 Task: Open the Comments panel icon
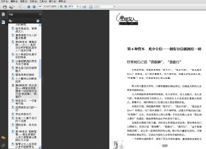pos(3,138)
